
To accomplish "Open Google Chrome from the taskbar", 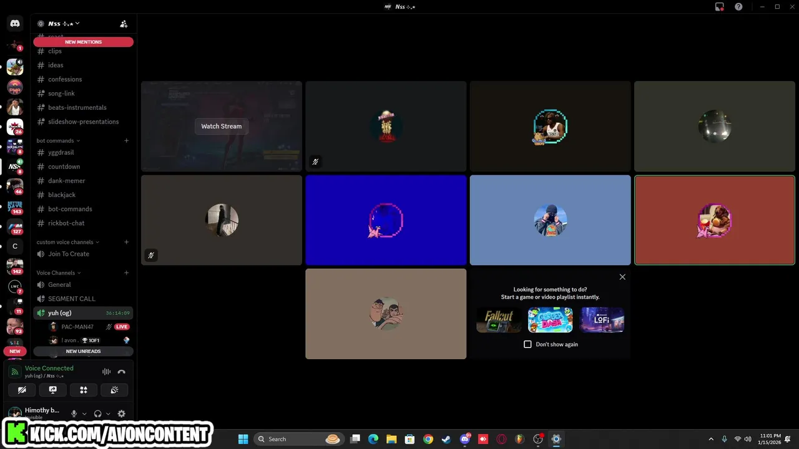I will pyautogui.click(x=428, y=439).
